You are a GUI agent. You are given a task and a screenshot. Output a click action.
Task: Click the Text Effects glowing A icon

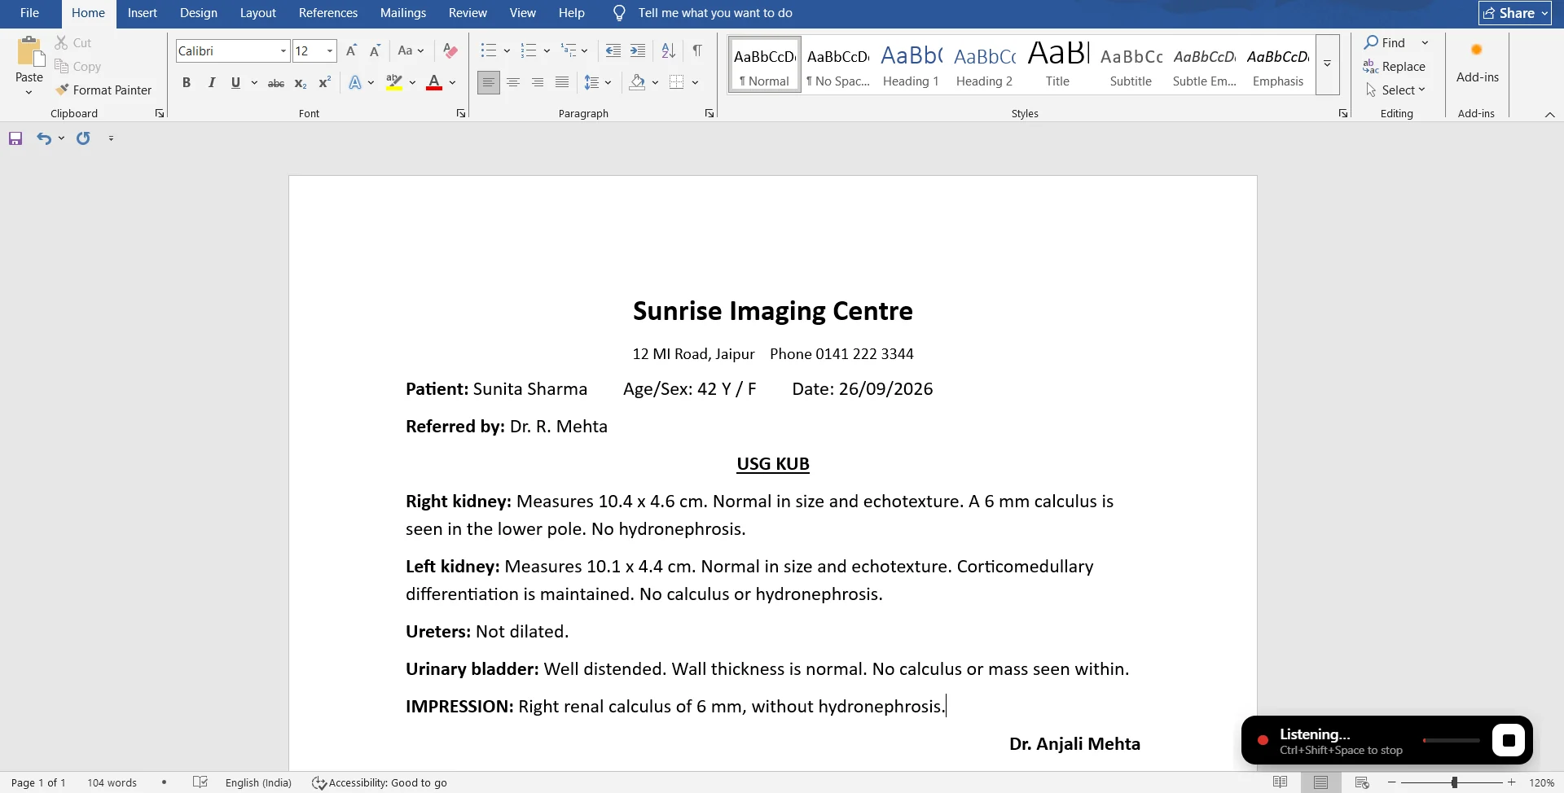click(x=355, y=82)
